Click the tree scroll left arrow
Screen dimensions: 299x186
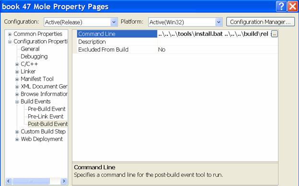[9, 181]
